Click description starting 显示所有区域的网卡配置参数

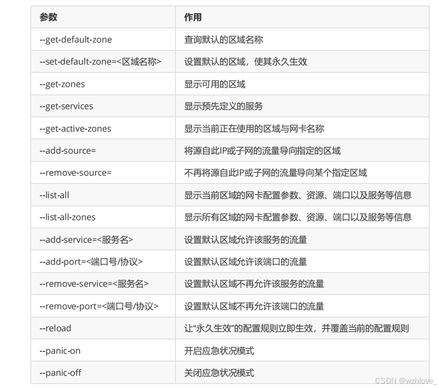coord(298,217)
